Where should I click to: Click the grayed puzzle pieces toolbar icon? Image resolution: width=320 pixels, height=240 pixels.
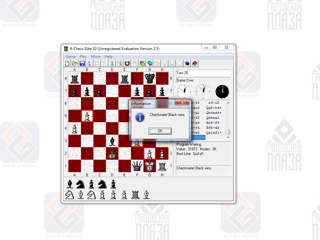click(97, 63)
